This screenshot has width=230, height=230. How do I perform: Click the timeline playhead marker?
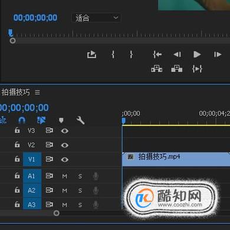coord(123,120)
